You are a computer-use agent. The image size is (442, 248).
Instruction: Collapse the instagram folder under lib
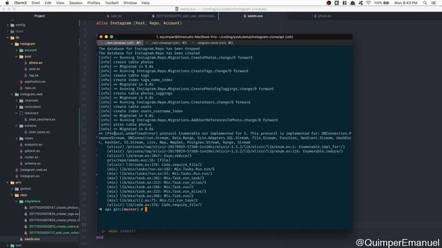12,44
